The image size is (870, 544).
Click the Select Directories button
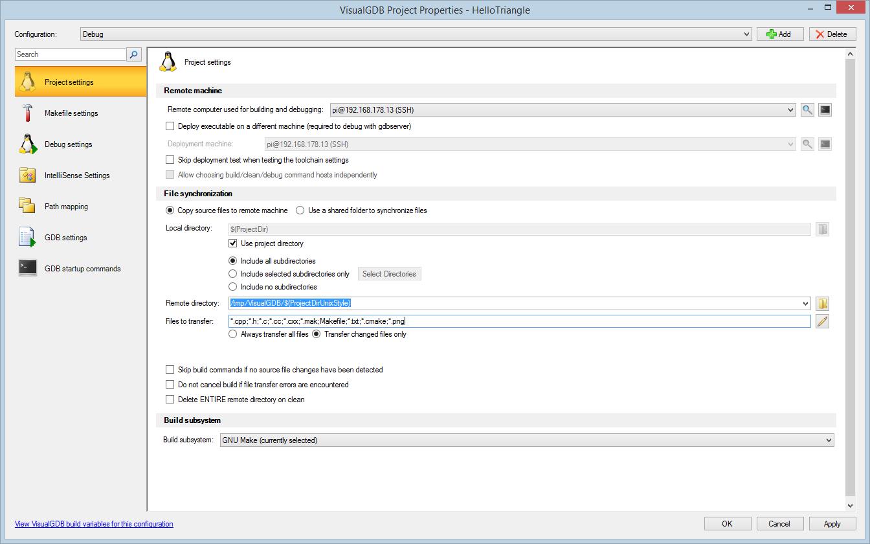click(x=389, y=274)
